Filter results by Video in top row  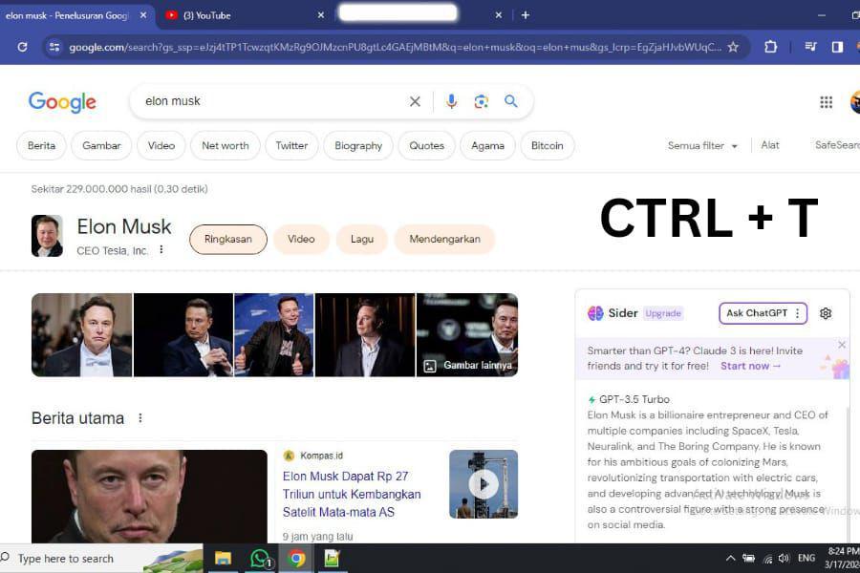[x=161, y=146]
